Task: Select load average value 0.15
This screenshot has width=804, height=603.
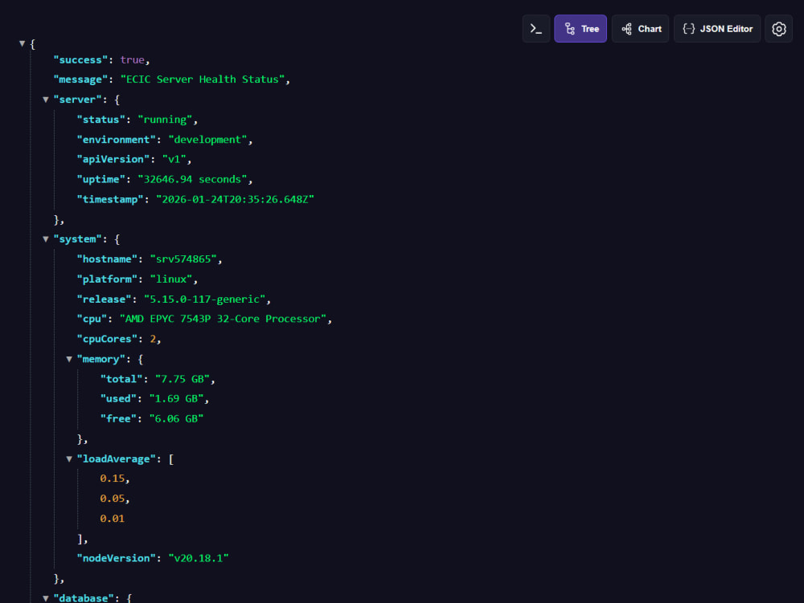Action: point(113,479)
